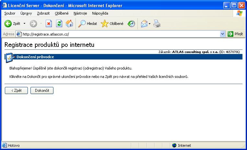Go to the Home page icon
Screen dimensions: 247x150
pos(69,24)
